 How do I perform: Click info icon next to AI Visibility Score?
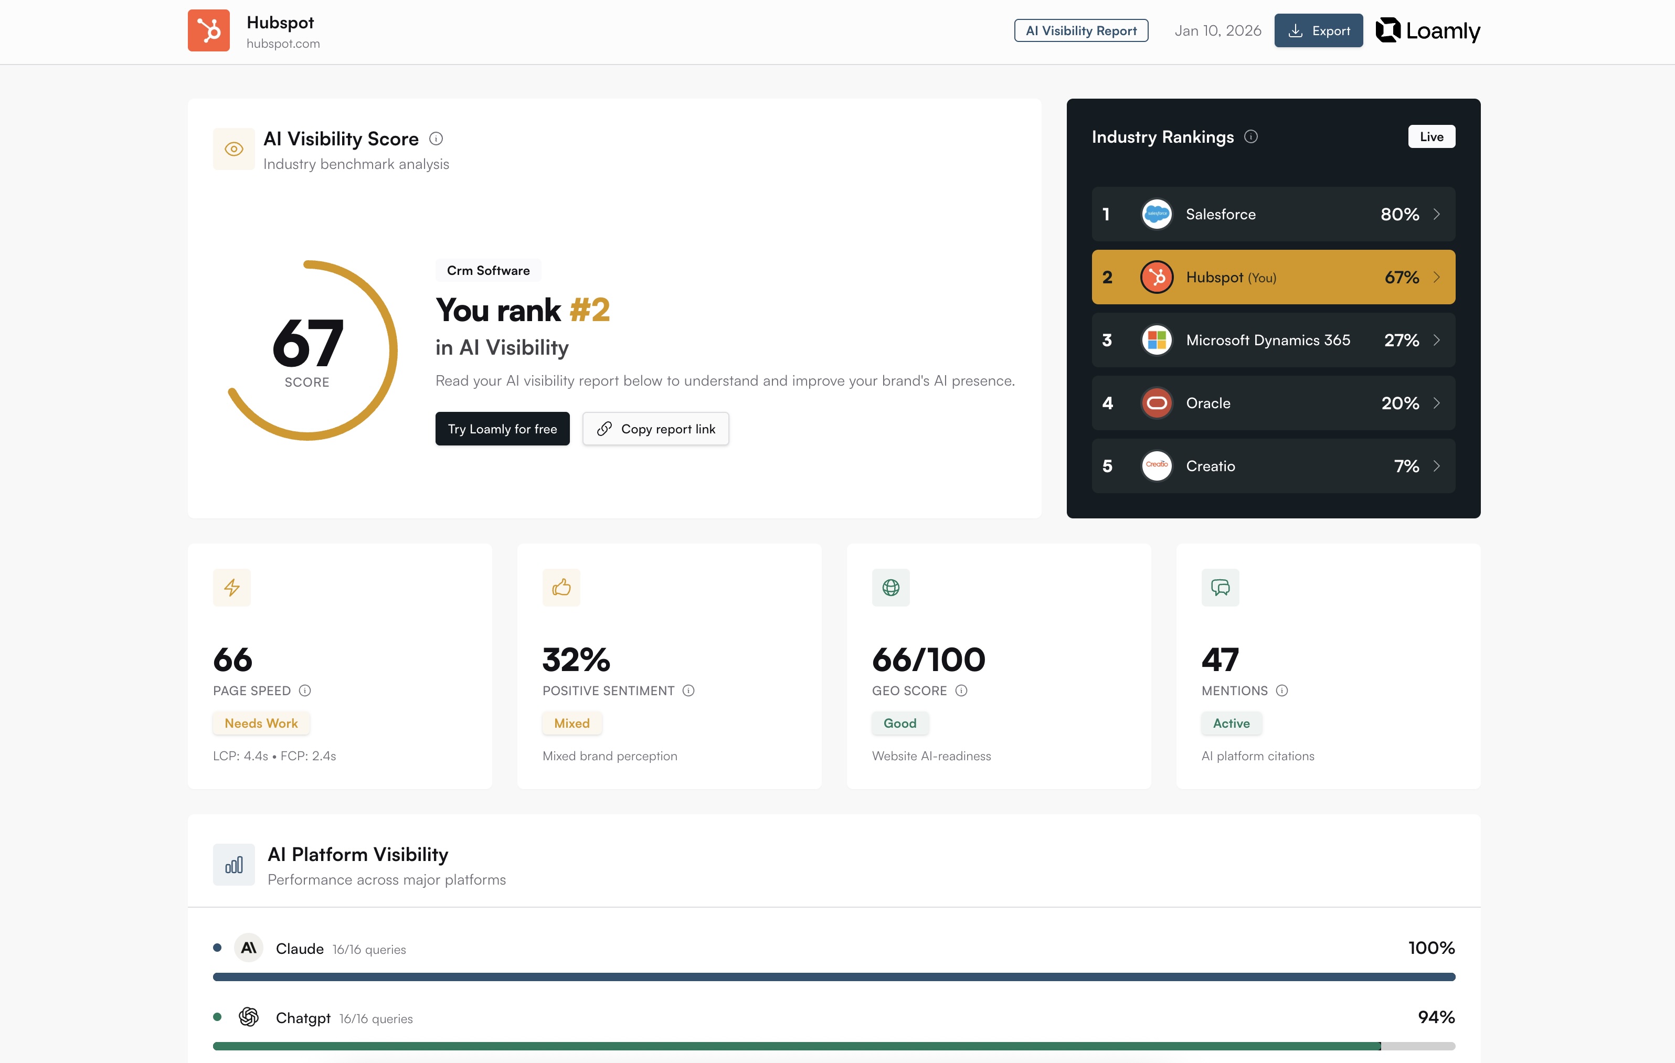pyautogui.click(x=436, y=139)
